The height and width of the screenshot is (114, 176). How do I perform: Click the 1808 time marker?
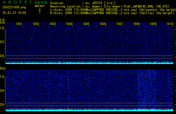pyautogui.click(x=136, y=24)
